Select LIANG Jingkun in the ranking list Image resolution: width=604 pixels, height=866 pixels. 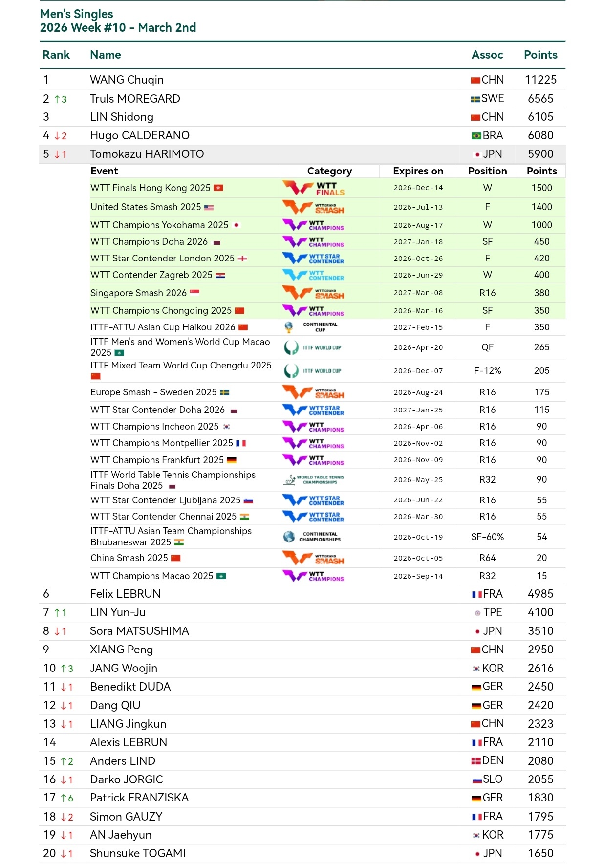click(x=302, y=724)
